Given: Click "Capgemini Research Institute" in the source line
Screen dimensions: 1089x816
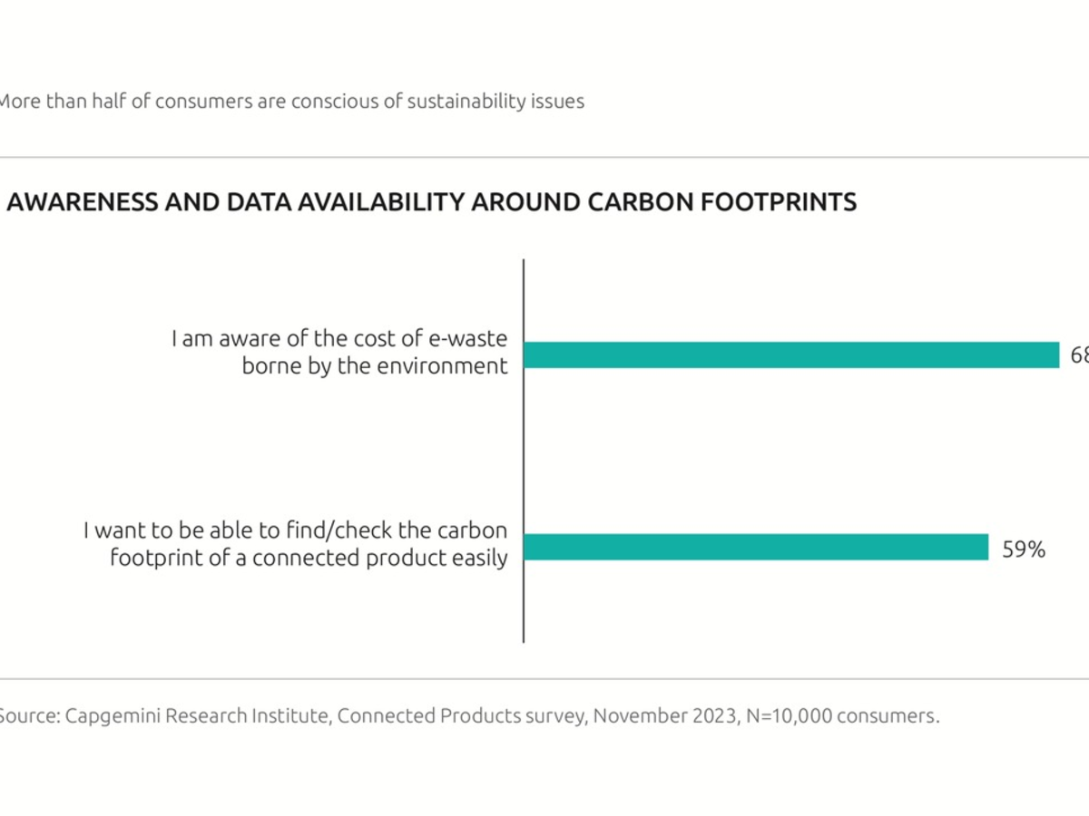Looking at the screenshot, I should [x=197, y=716].
